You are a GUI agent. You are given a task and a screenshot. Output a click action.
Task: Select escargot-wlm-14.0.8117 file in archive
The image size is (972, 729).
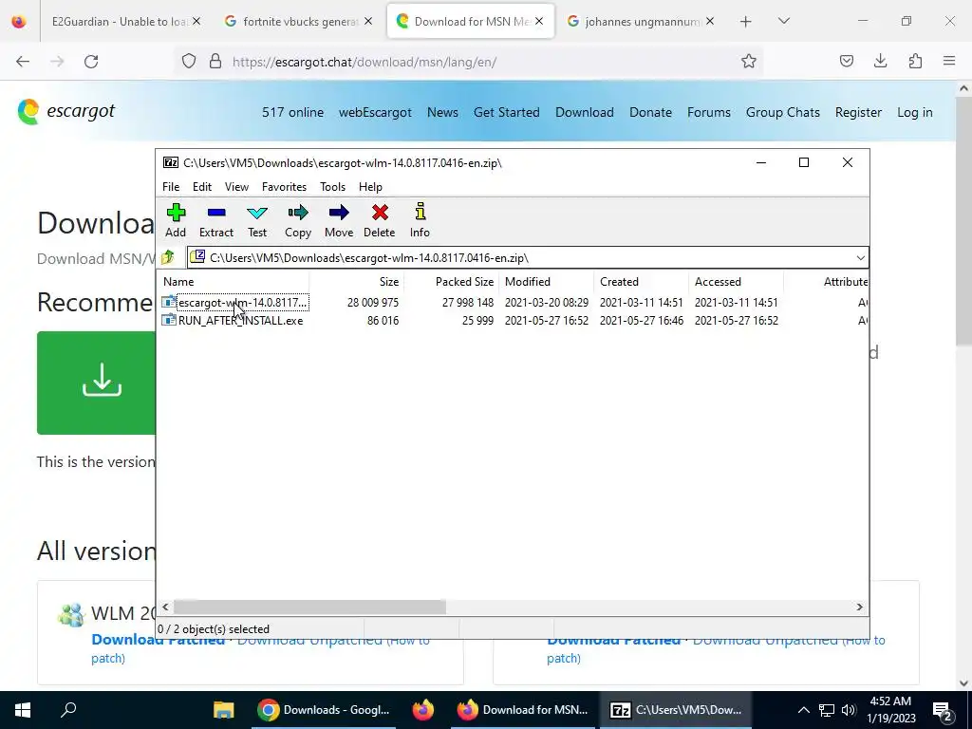pos(235,303)
